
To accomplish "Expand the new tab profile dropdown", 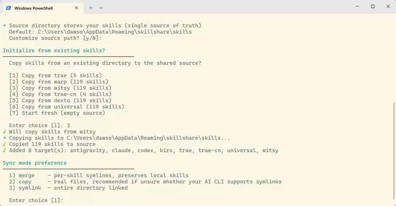I will coord(101,8).
